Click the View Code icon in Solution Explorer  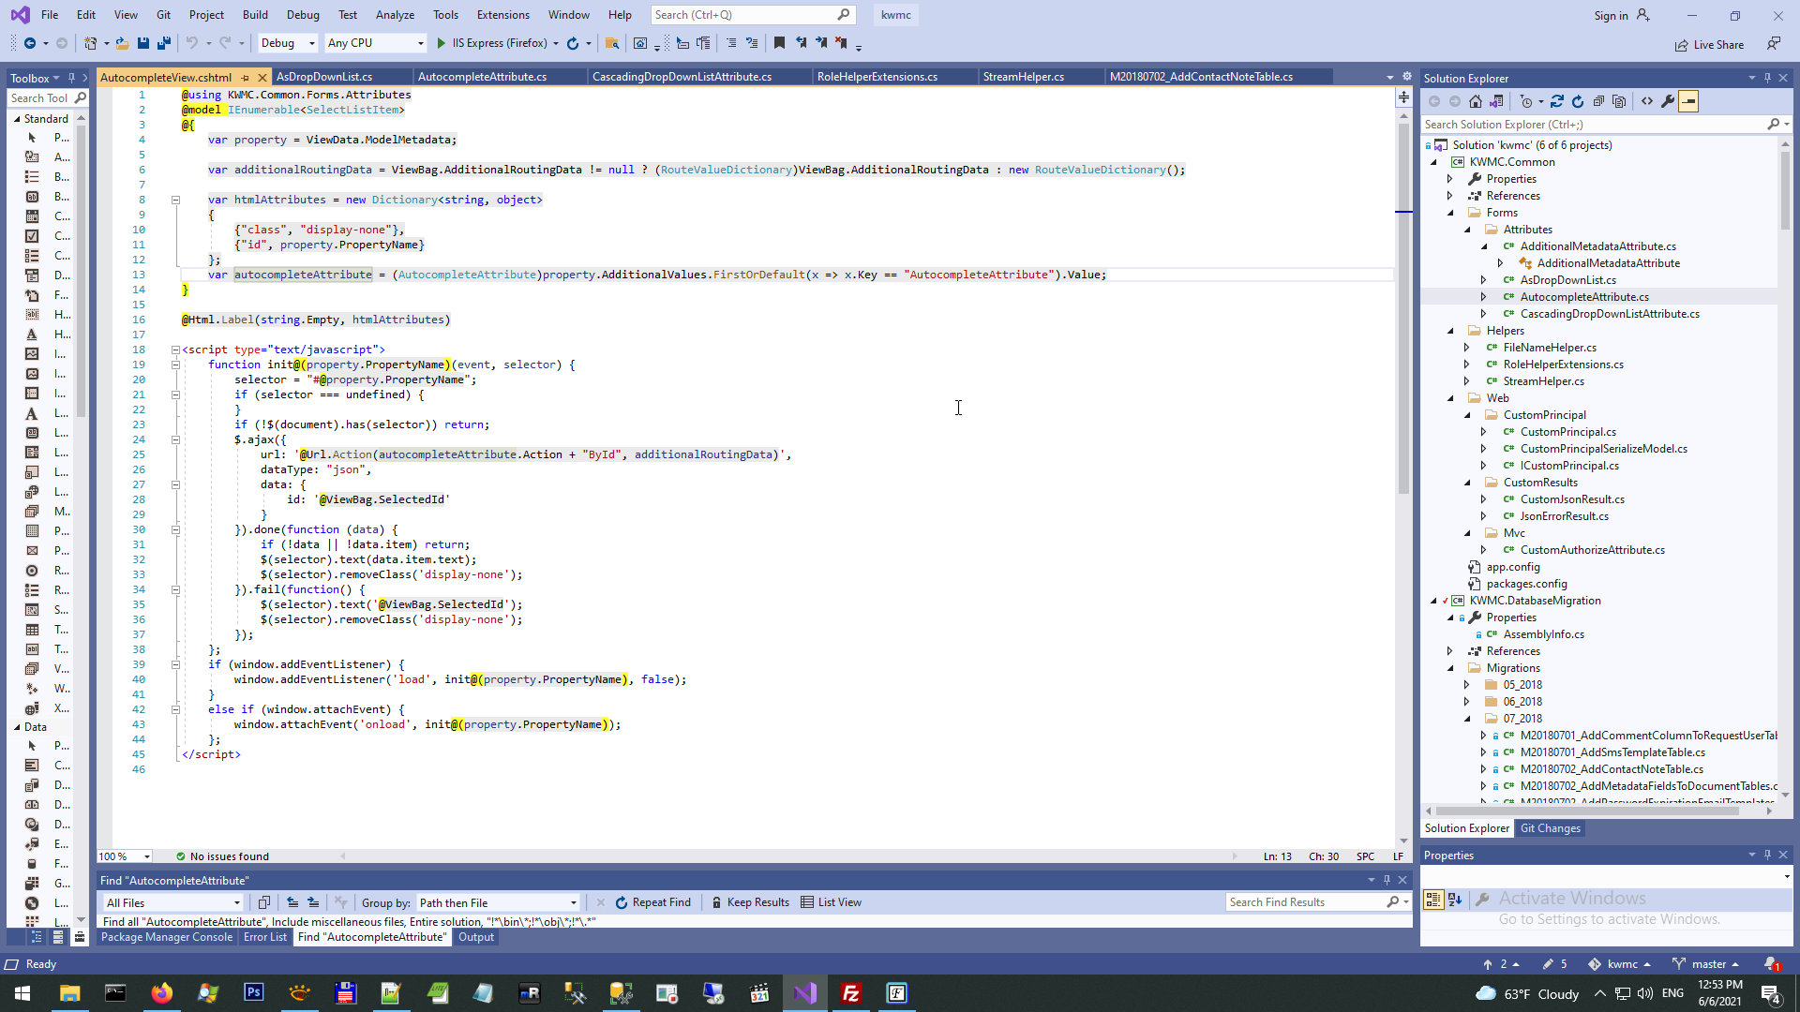1647,101
